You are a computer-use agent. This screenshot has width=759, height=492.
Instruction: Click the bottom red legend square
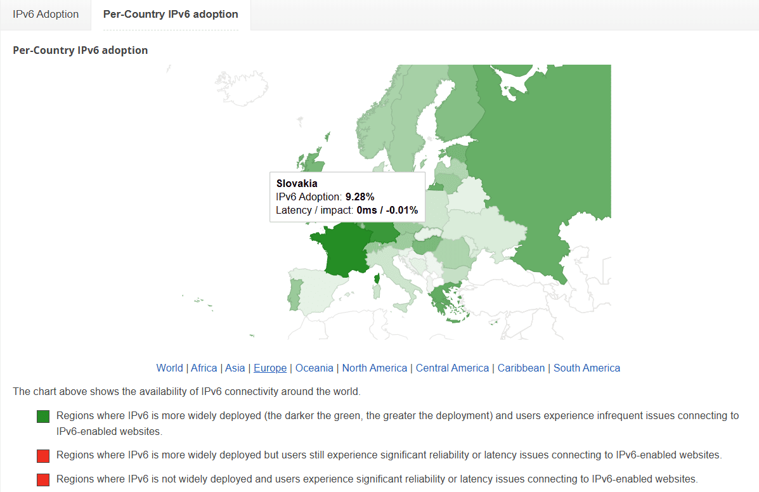click(42, 479)
